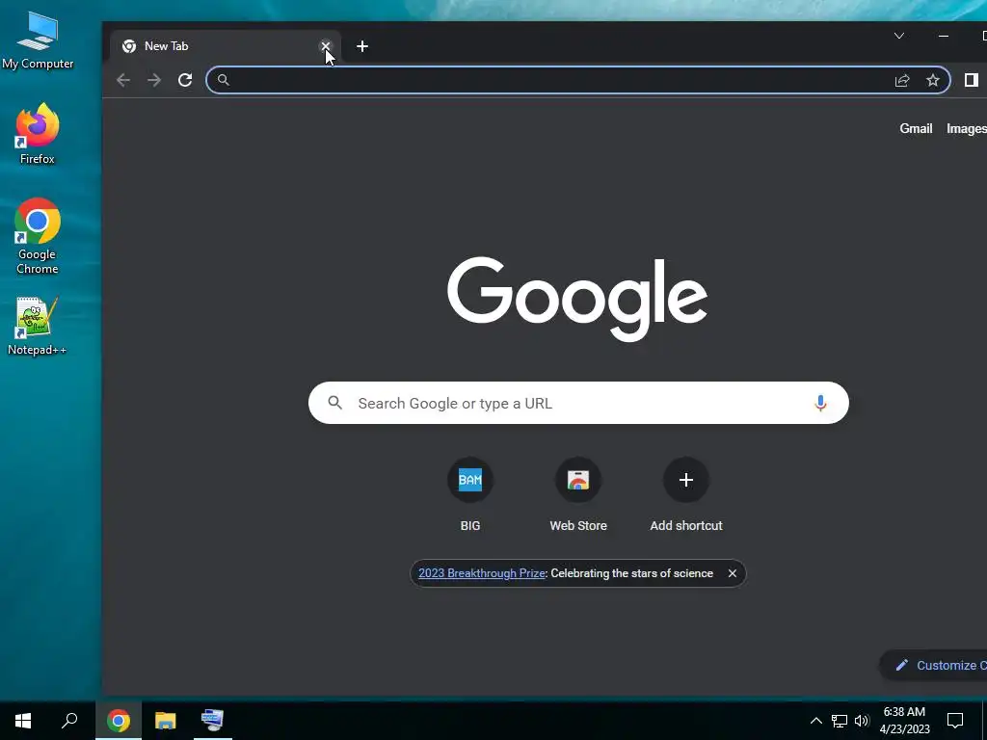The image size is (987, 740).
Task: Open the clock showing 6:38 AM
Action: [904, 721]
